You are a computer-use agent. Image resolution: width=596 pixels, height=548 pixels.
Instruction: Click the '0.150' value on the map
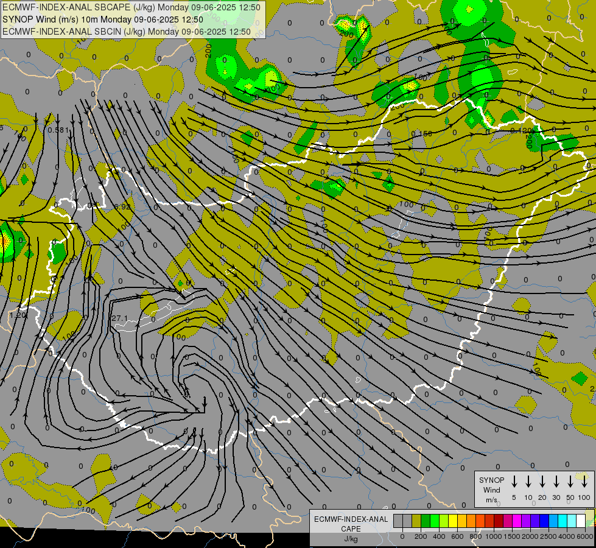(x=421, y=133)
